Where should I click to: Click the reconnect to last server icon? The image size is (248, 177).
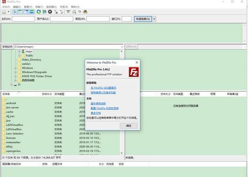tap(62, 12)
